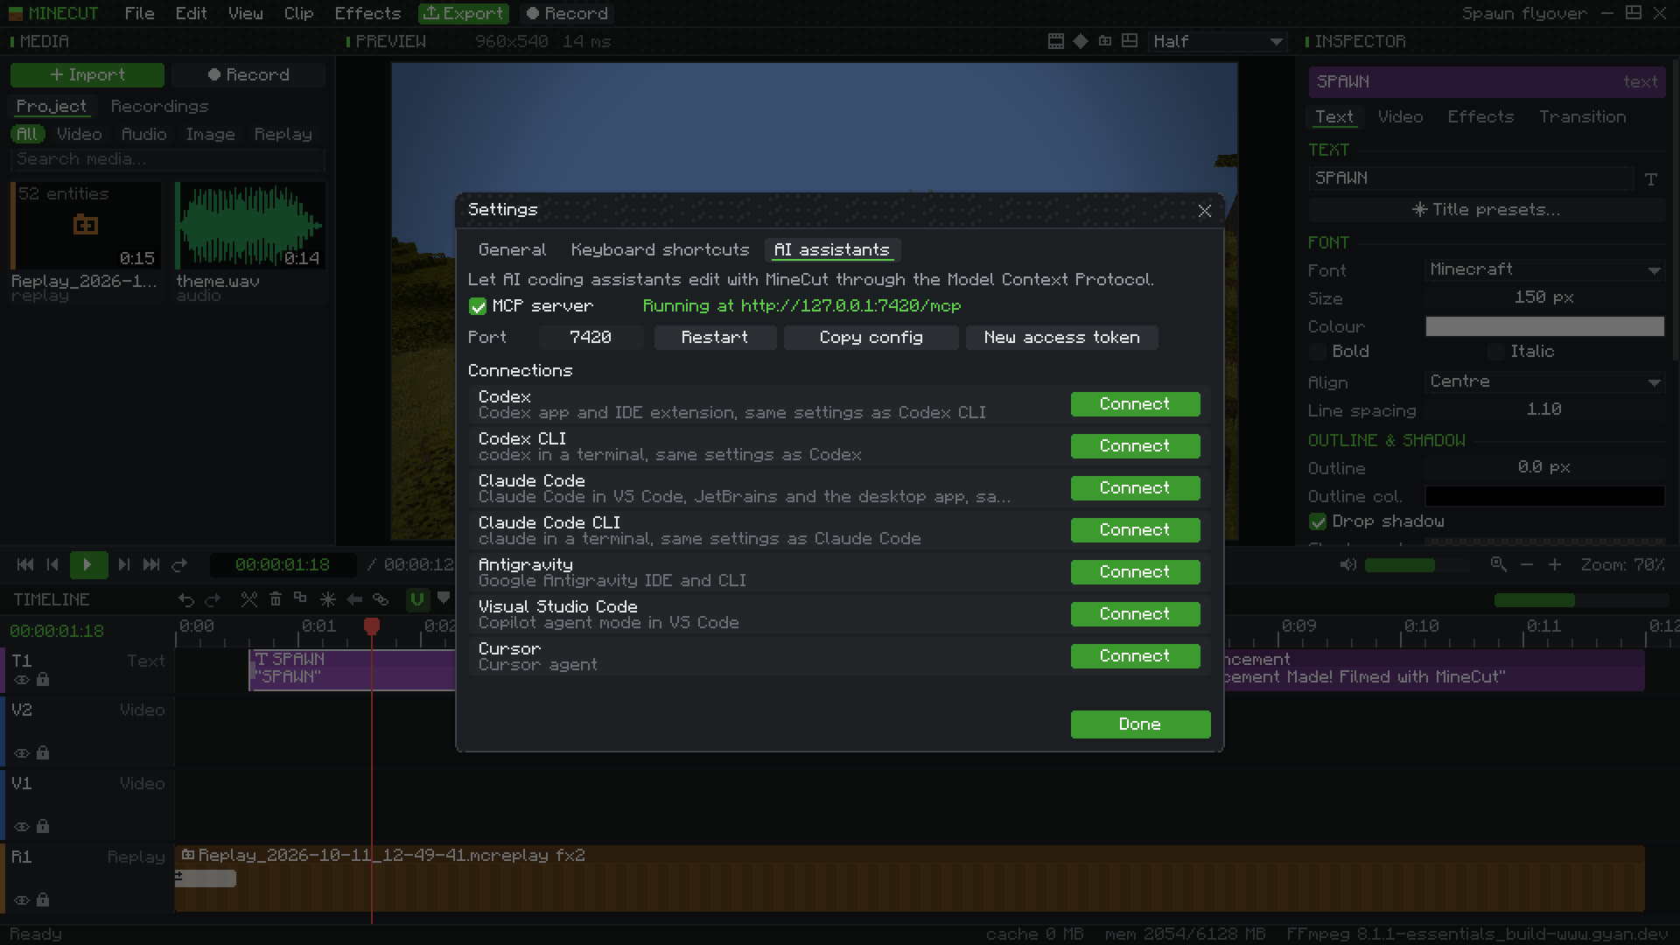The image size is (1680, 945).
Task: Click Connect for Cursor
Action: (1135, 656)
